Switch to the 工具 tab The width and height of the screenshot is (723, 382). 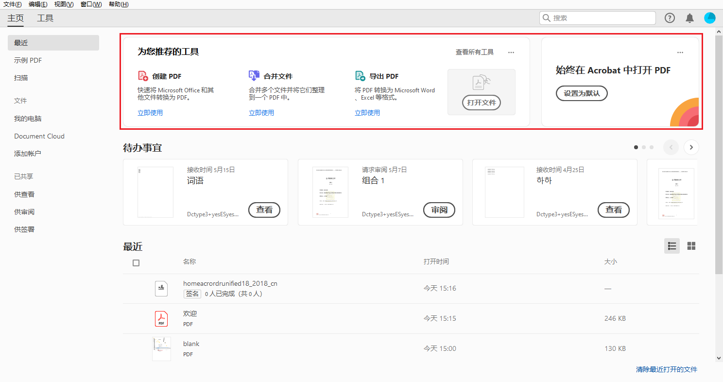coord(45,18)
